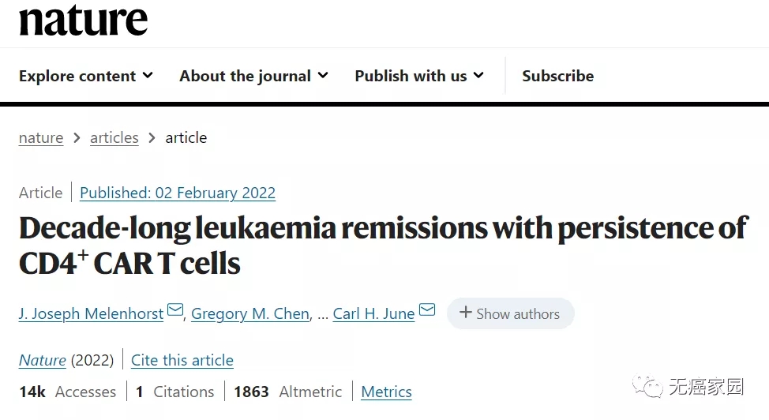The width and height of the screenshot is (769, 420).
Task: Open the Metrics link
Action: pyautogui.click(x=386, y=392)
